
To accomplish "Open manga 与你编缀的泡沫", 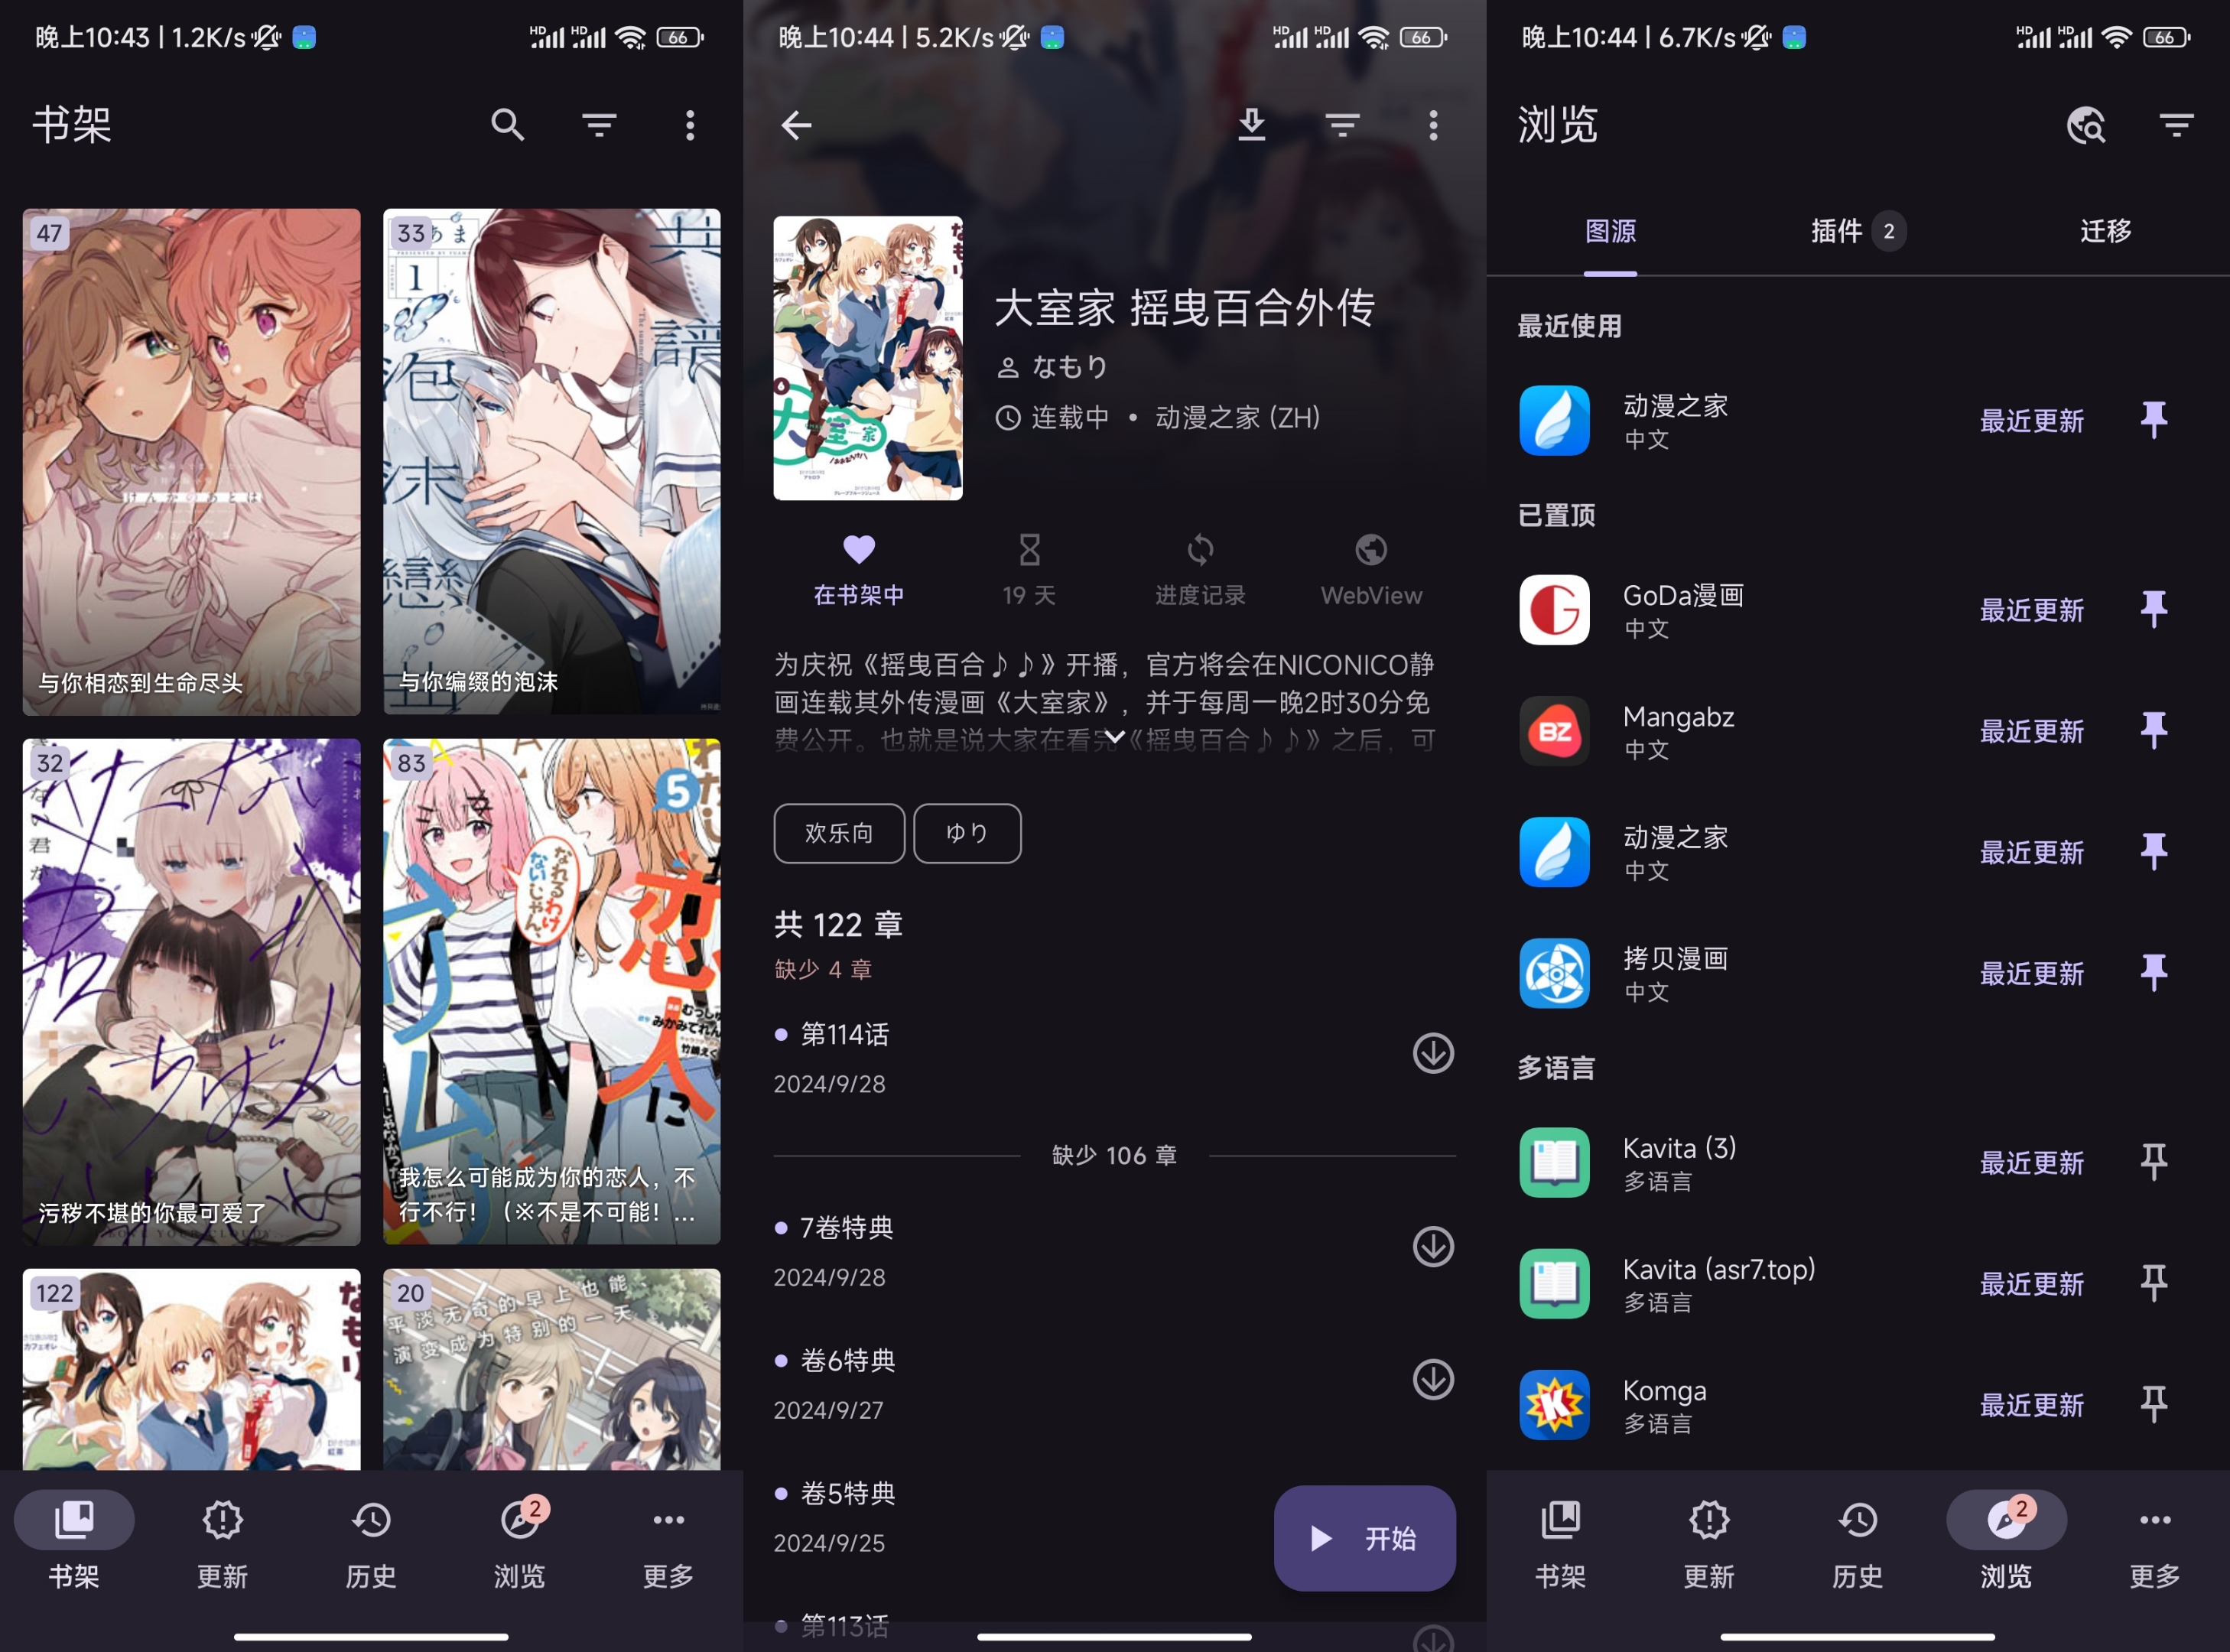I will 551,462.
